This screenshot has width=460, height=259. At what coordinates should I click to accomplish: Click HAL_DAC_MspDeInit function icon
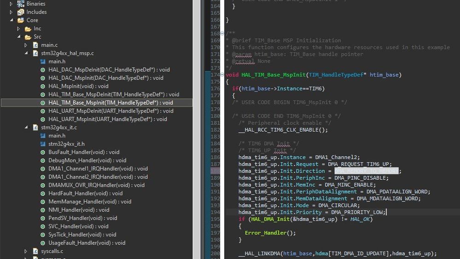[x=43, y=70]
